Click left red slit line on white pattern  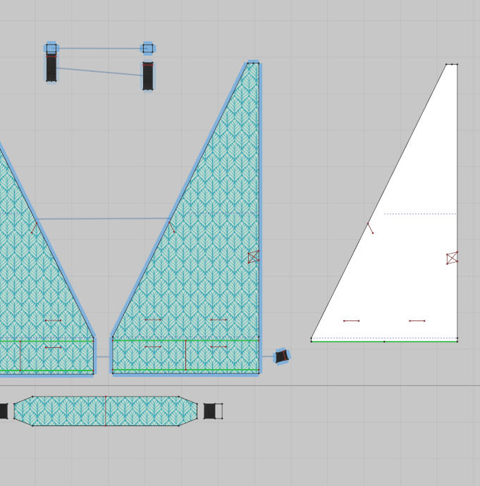coord(351,321)
